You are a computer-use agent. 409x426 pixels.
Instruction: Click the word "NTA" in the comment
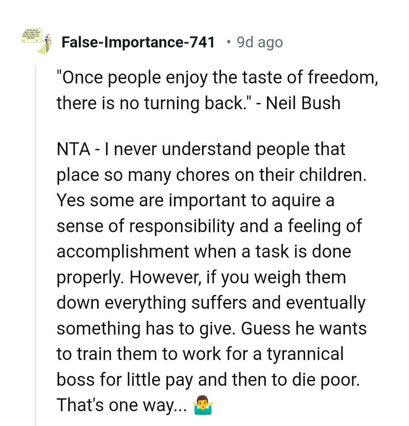coord(73,149)
